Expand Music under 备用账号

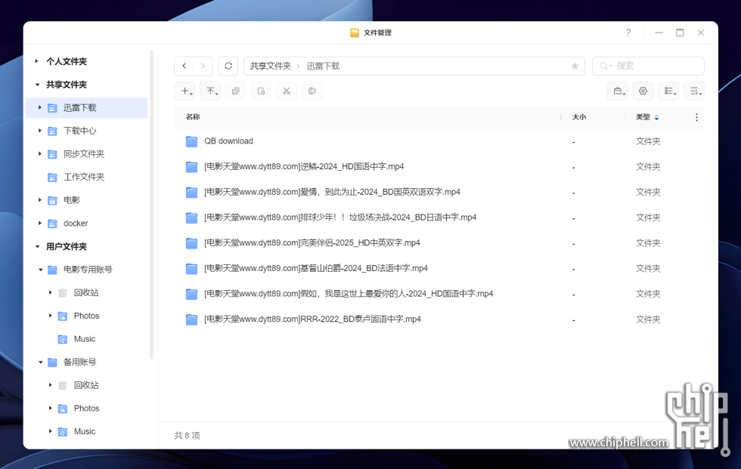(50, 431)
